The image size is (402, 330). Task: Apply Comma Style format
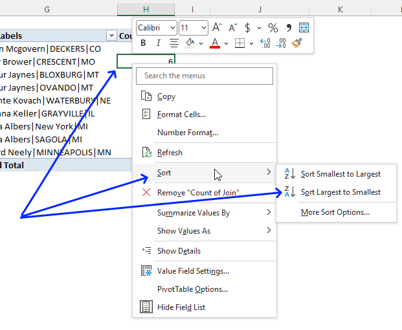pos(289,28)
